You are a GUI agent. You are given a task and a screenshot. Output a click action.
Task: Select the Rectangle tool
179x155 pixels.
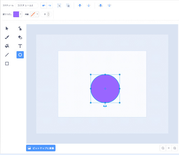point(7,64)
